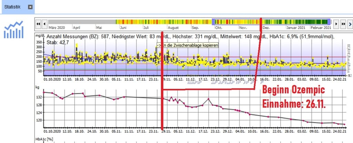353x143 pixels.
Task: Click the mg/dL axis label of glucose chart
Action: [40, 36]
